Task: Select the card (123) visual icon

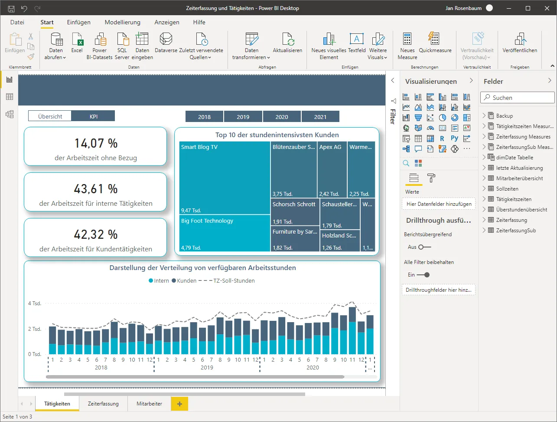Action: click(443, 128)
